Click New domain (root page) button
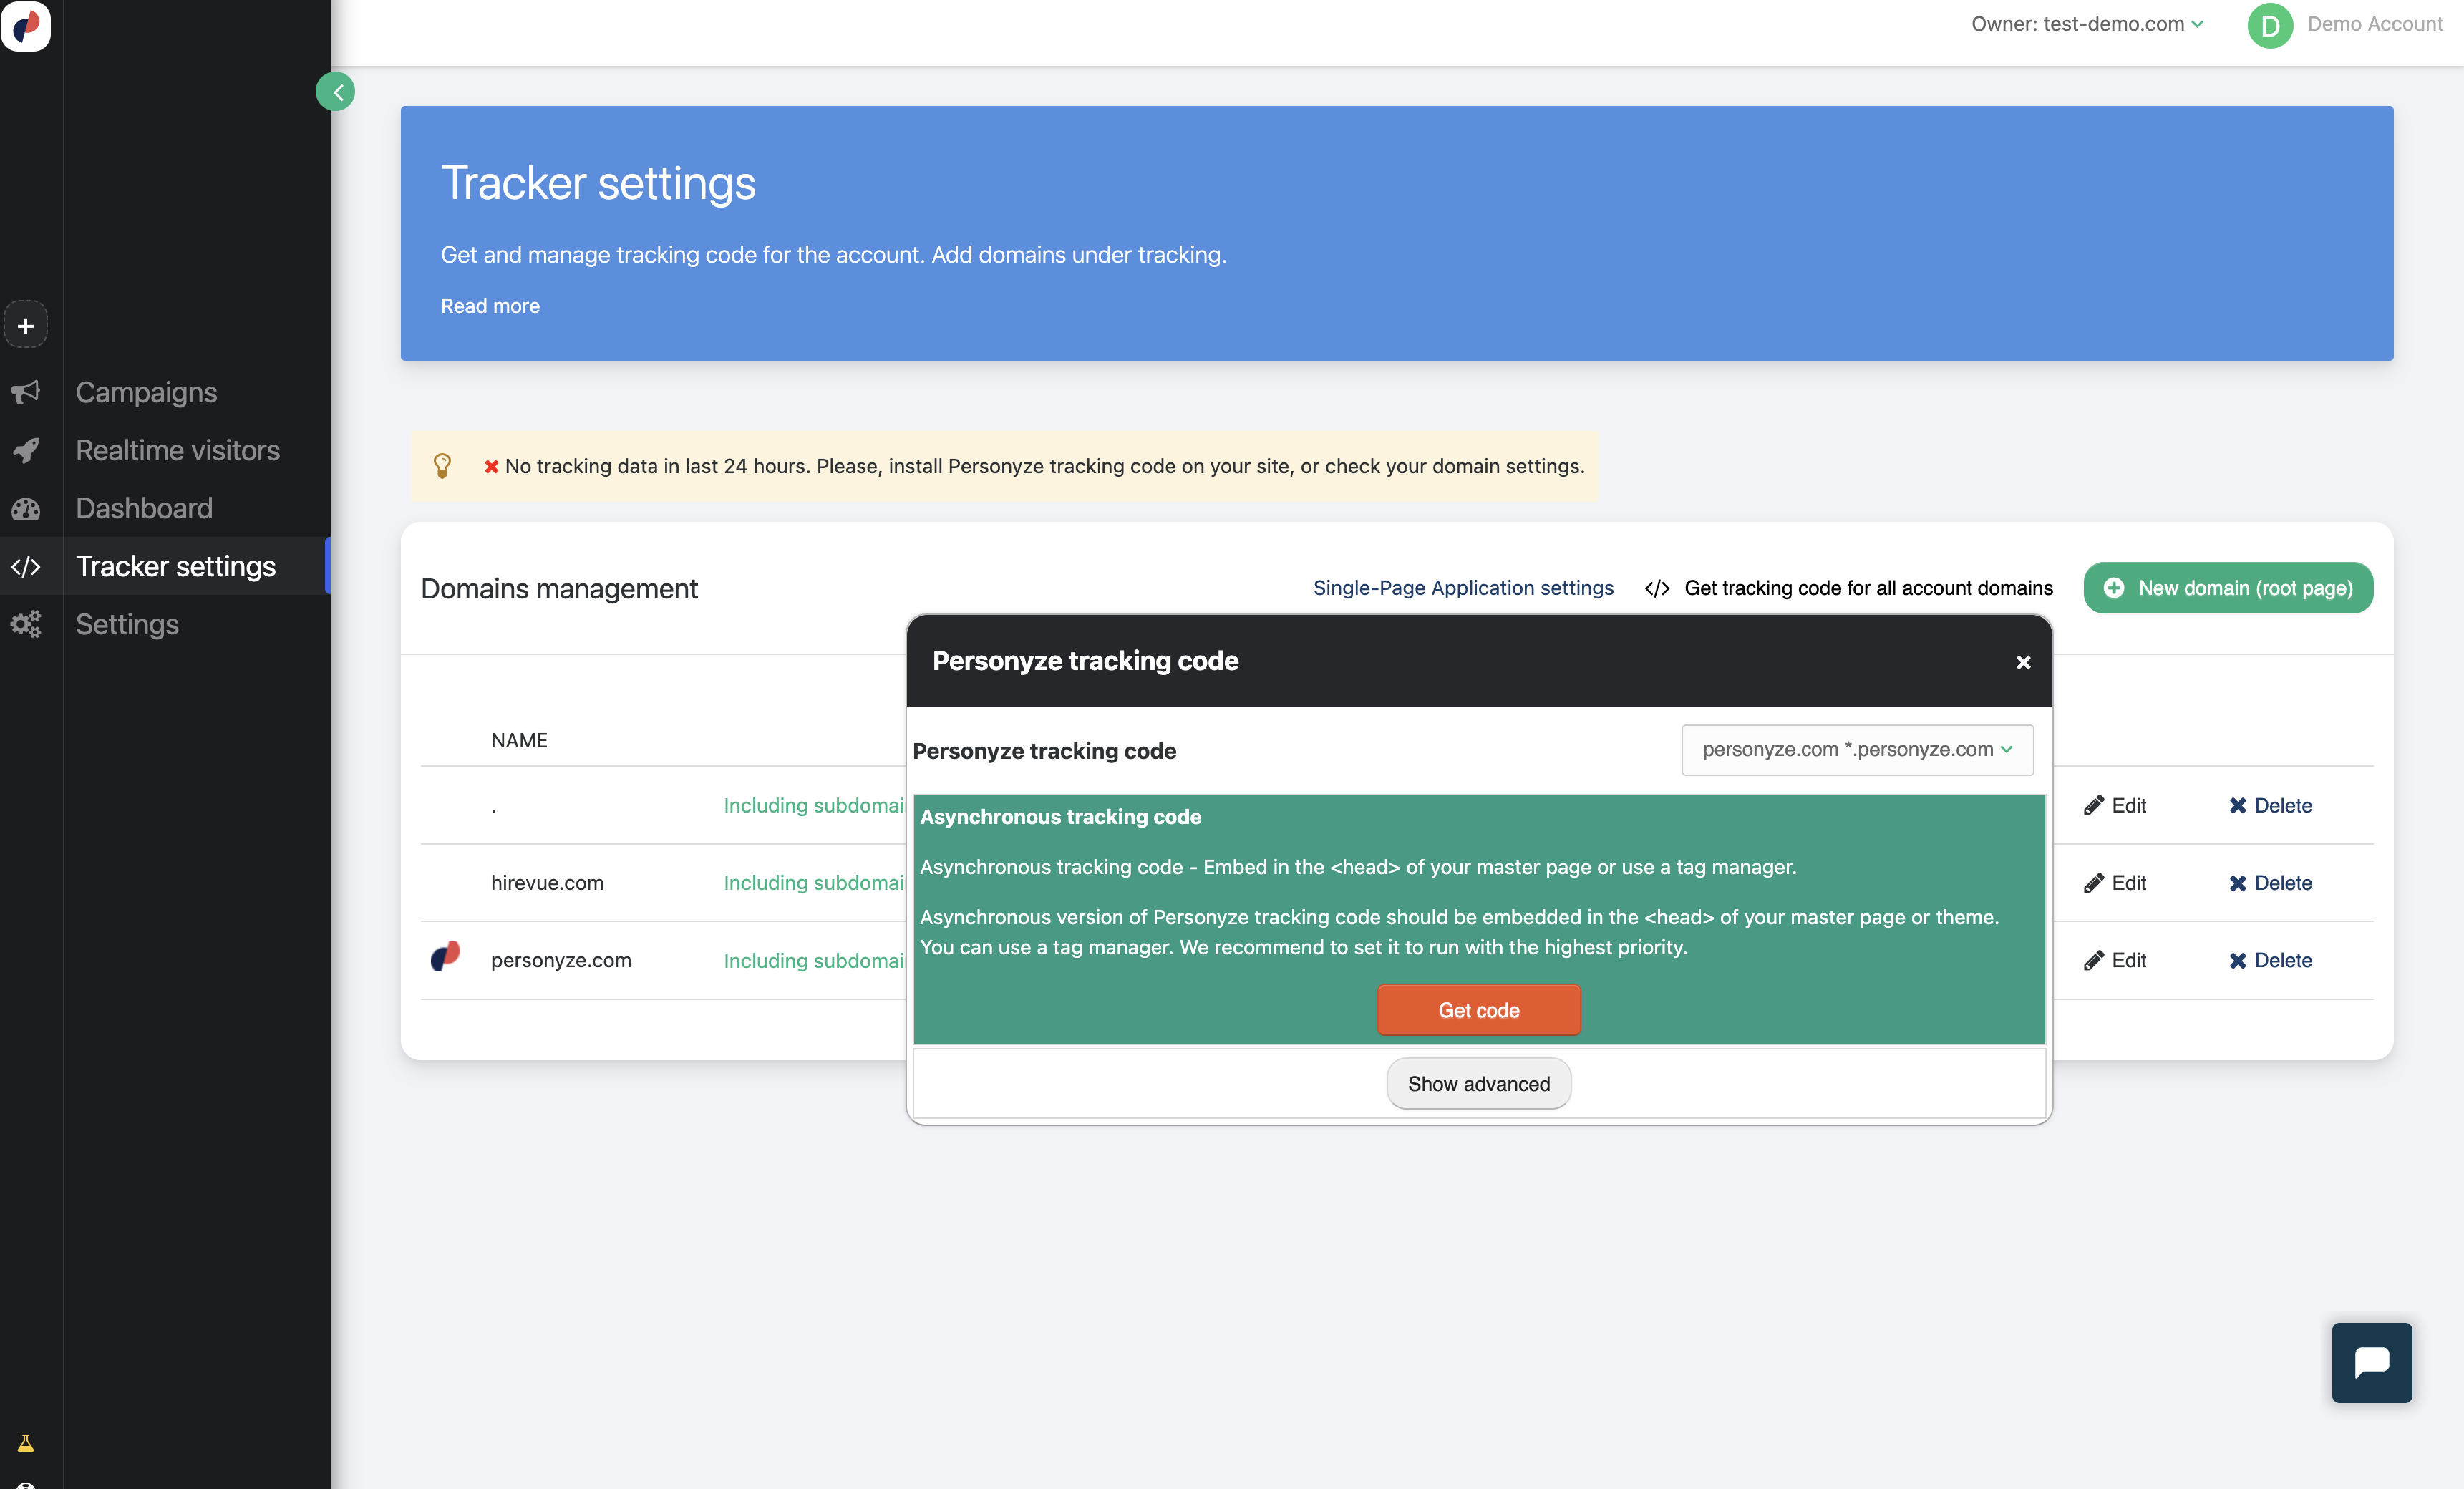The width and height of the screenshot is (2464, 1489). tap(2228, 588)
